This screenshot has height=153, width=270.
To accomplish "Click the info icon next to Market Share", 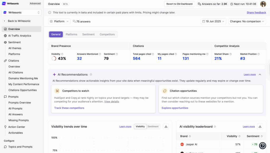I will pyautogui.click(x=230, y=54).
